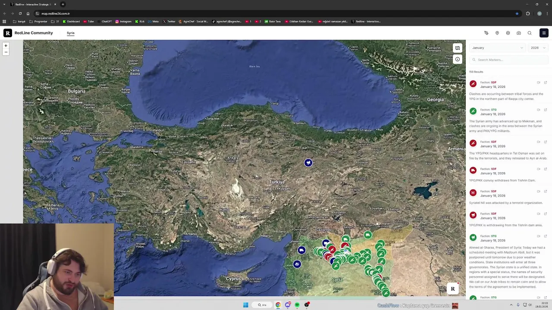Open the ChatGPT bookmark
The image size is (552, 310).
[104, 22]
